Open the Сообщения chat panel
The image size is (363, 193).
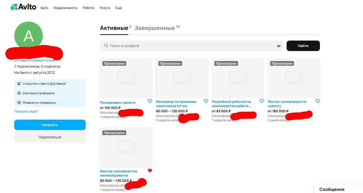[332, 189]
